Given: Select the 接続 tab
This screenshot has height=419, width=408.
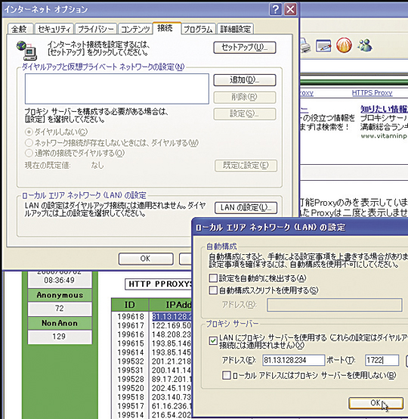Looking at the screenshot, I should 167,28.
